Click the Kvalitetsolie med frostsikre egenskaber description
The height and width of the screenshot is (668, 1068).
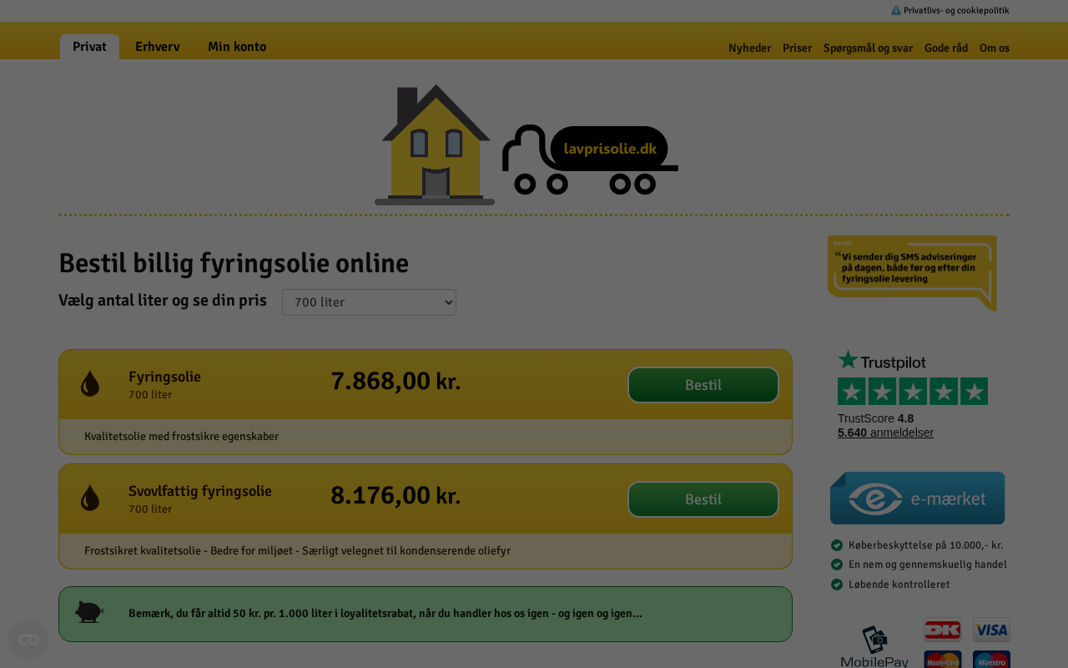point(181,437)
